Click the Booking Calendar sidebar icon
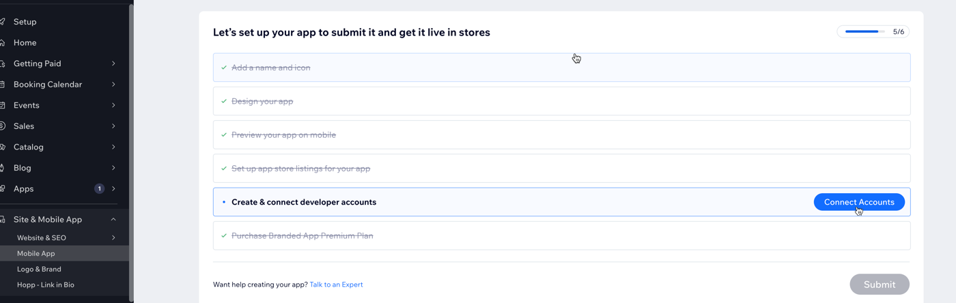 click(x=3, y=85)
